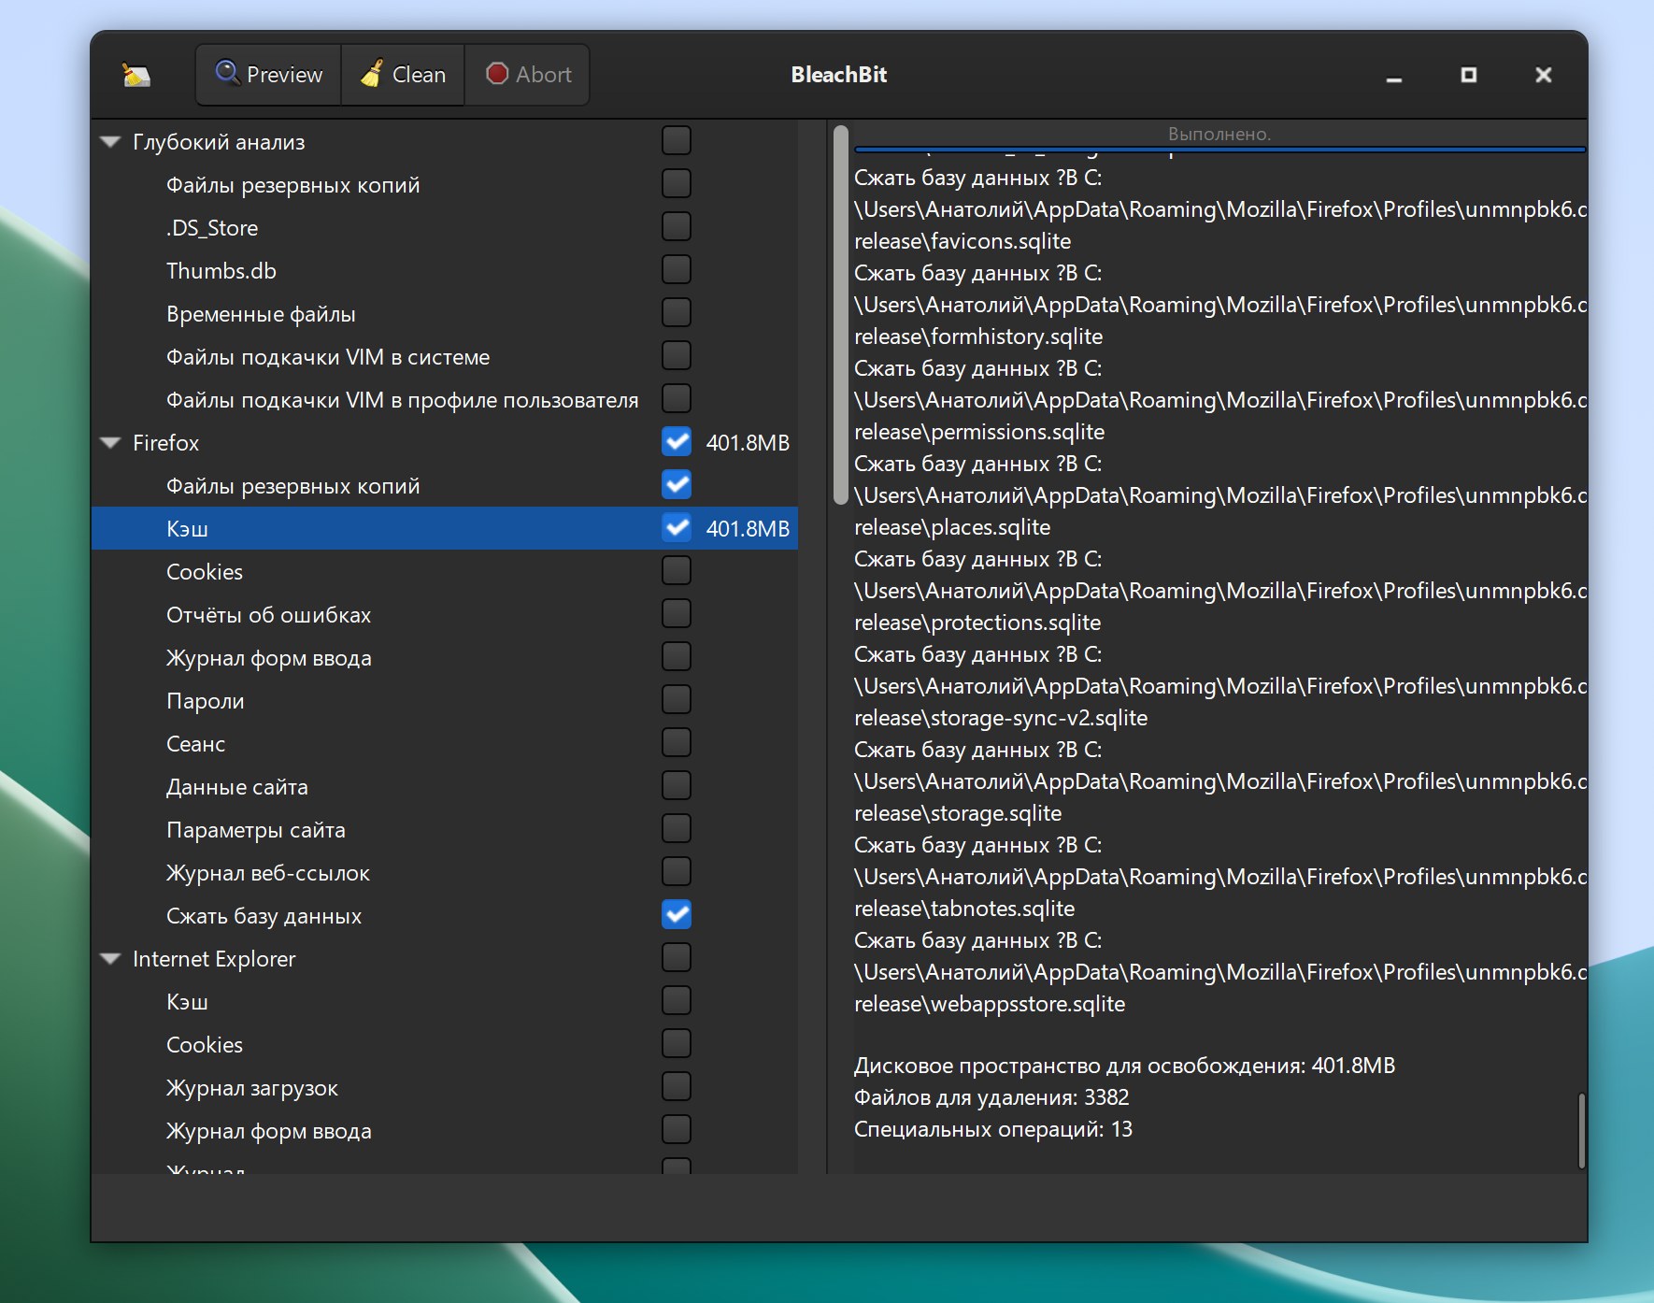Click the Preview magnifier icon

[227, 73]
